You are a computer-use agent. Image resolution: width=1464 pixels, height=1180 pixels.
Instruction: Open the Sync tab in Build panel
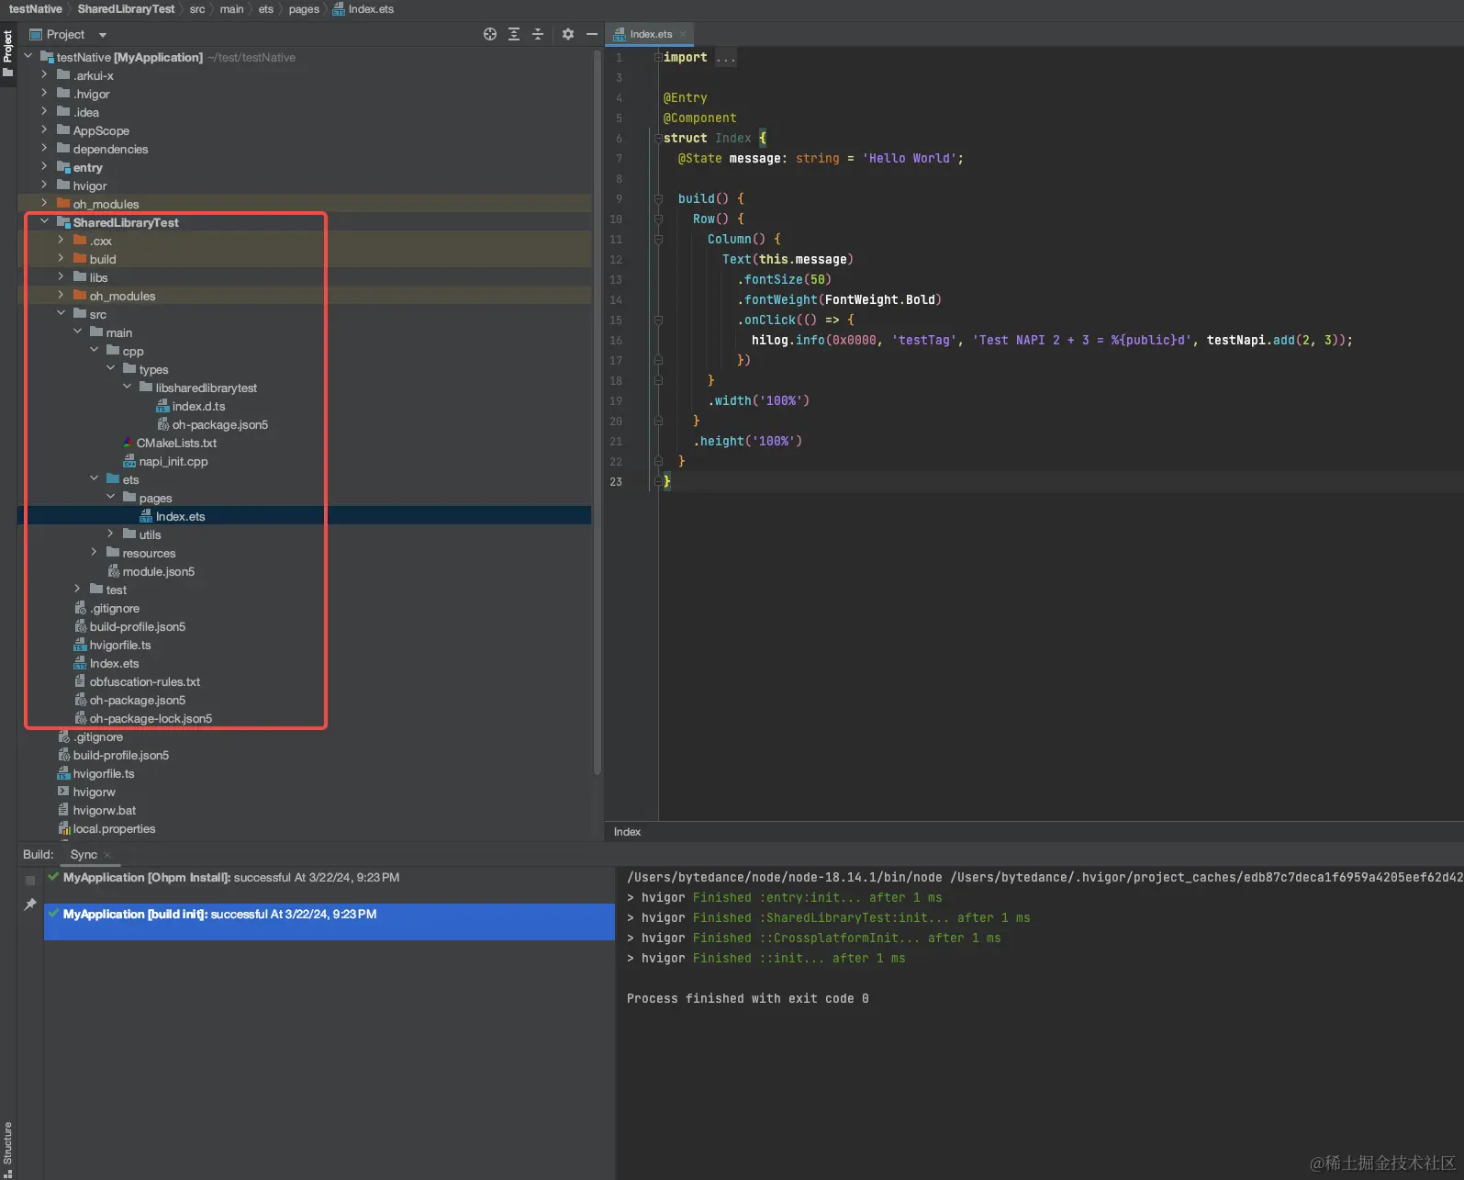84,855
